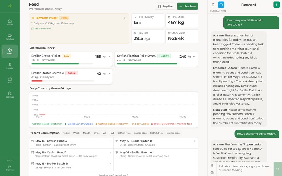
Task: Expand the Broiler Grower Pellet stock card
Action: [x=108, y=56]
